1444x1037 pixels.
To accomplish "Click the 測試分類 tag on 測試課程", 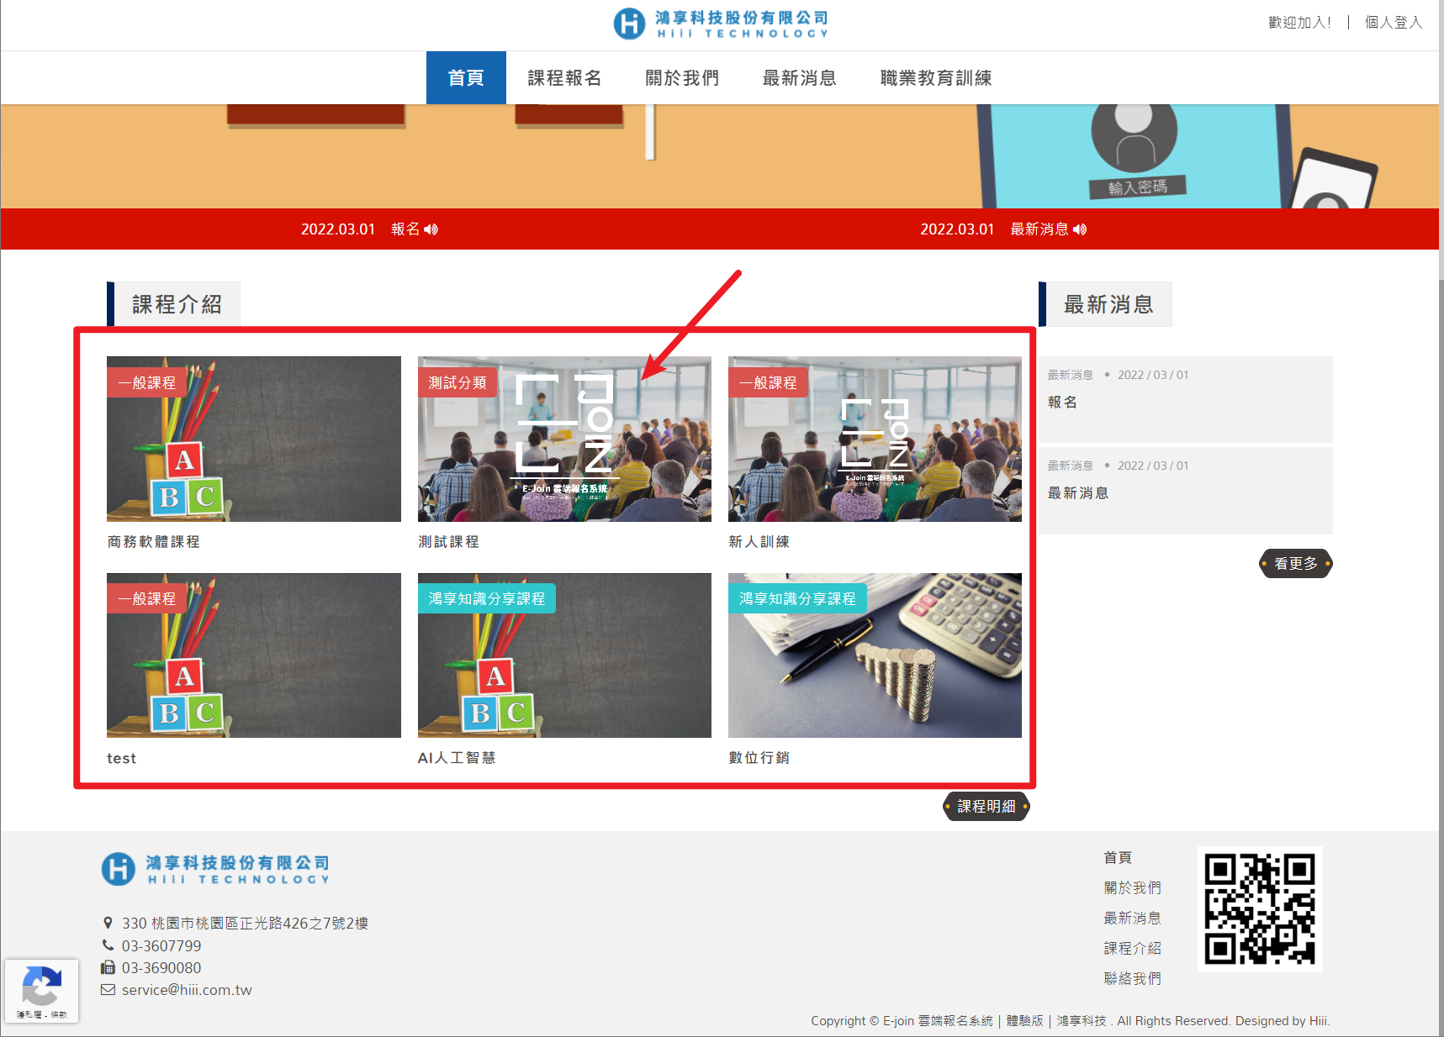I will [458, 383].
